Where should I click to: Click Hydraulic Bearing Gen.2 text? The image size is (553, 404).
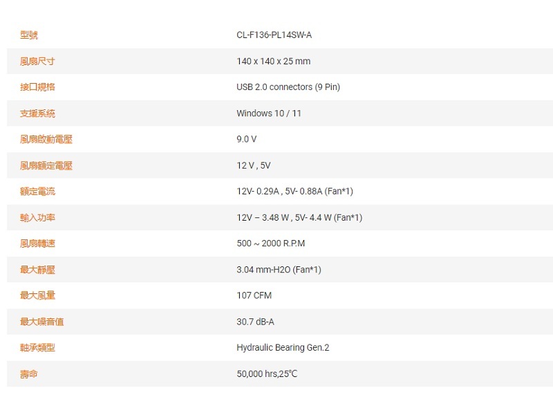283,347
